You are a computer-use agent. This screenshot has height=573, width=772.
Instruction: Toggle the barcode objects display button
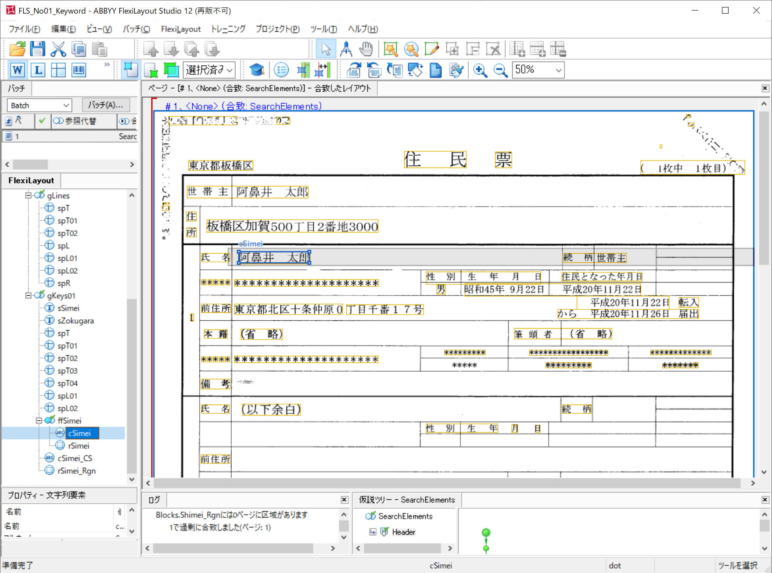click(79, 70)
